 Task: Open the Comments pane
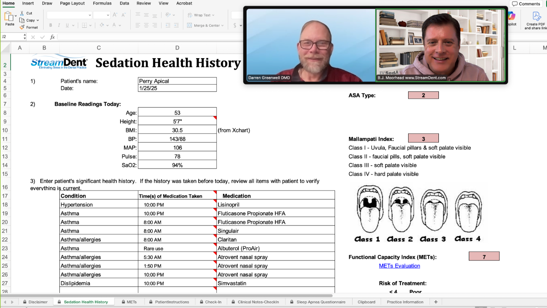[526, 4]
